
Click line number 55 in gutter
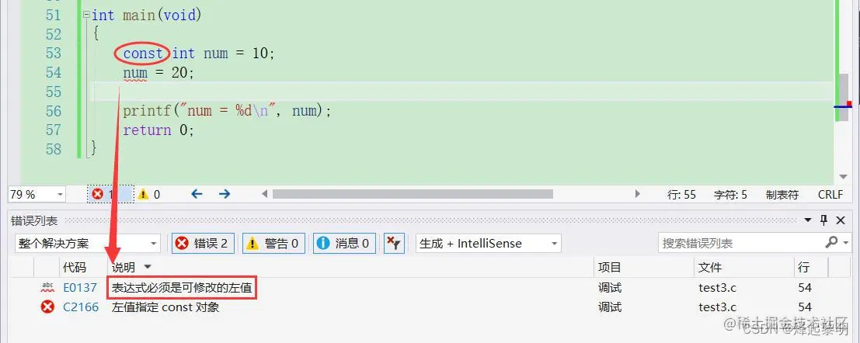[54, 92]
